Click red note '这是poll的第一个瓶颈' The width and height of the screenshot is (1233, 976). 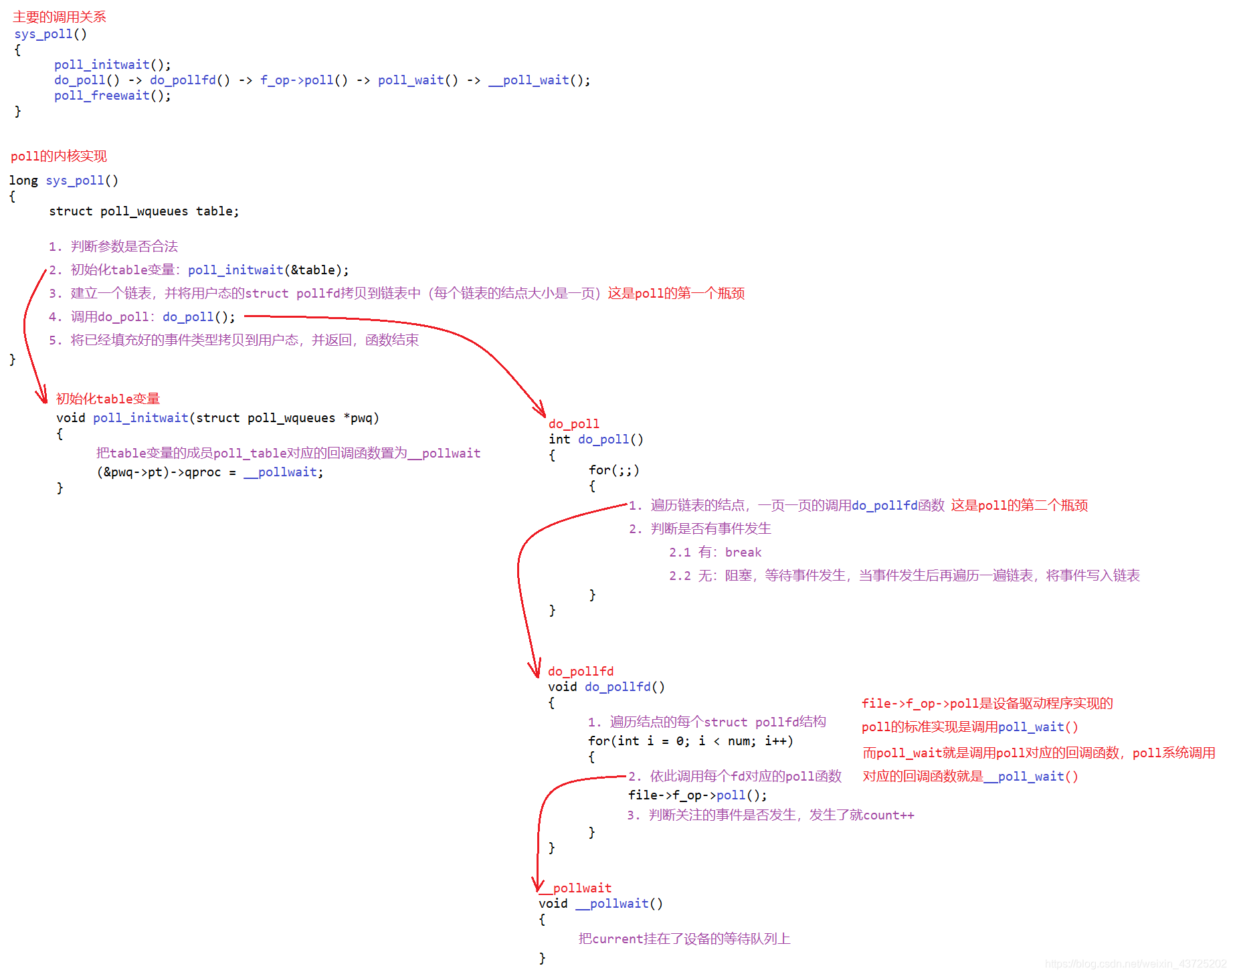(676, 293)
